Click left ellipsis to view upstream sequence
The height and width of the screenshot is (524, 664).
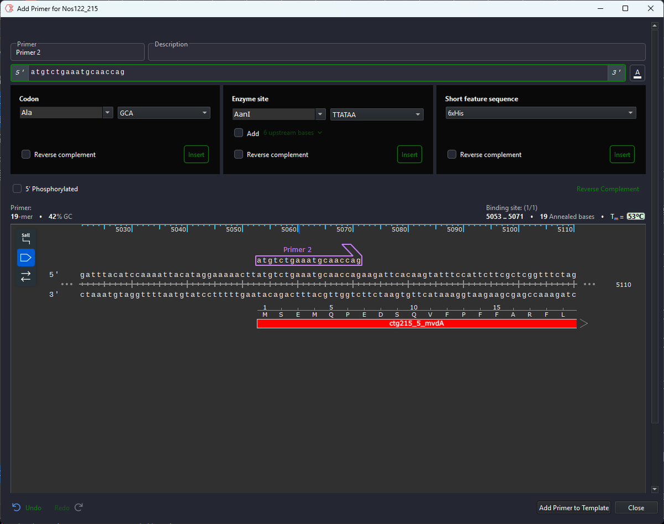[67, 284]
